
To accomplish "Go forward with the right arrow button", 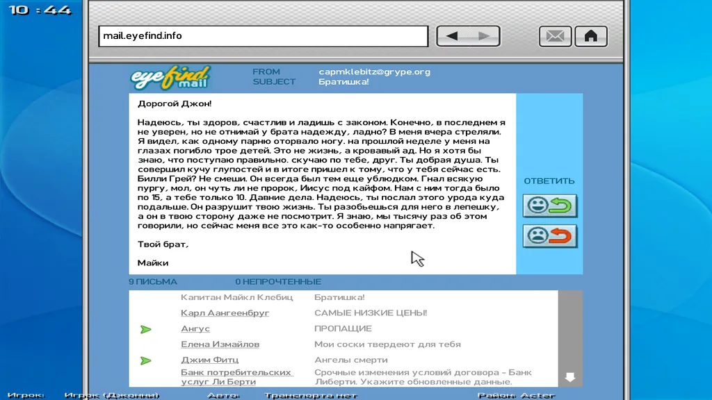I will (484, 36).
